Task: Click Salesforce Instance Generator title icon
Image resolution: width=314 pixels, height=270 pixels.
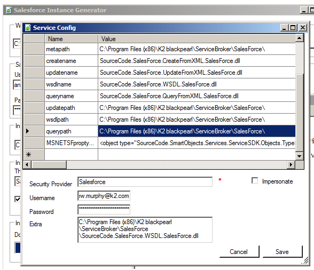Action: tap(9, 10)
